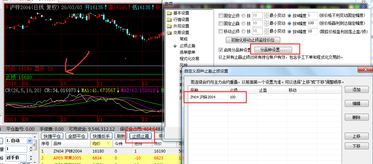Open the 1.自动 dropdown in order panel
373x164 pixels.
[x=29, y=141]
